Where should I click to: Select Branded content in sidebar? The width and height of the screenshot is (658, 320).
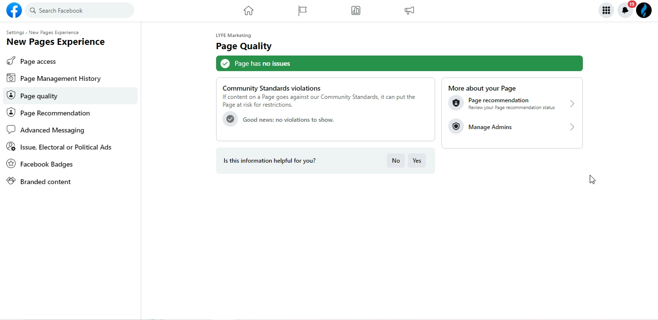click(70, 182)
